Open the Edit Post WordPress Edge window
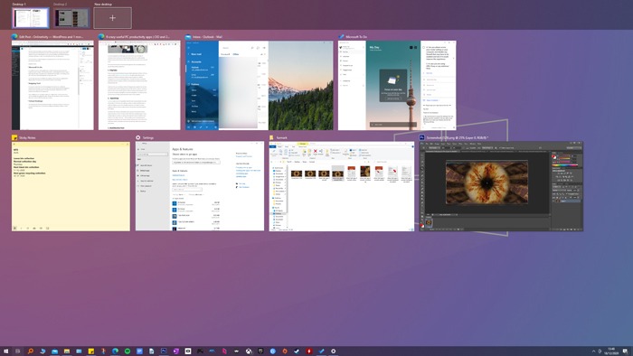 tap(52, 85)
